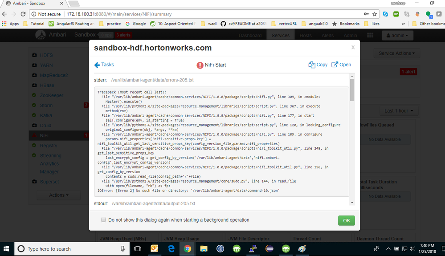Image resolution: width=445 pixels, height=256 pixels.
Task: Open the Apps bookmarks shortcut
Action: (x=10, y=24)
